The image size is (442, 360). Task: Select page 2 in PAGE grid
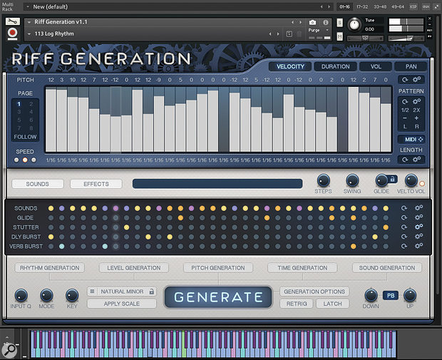point(31,104)
